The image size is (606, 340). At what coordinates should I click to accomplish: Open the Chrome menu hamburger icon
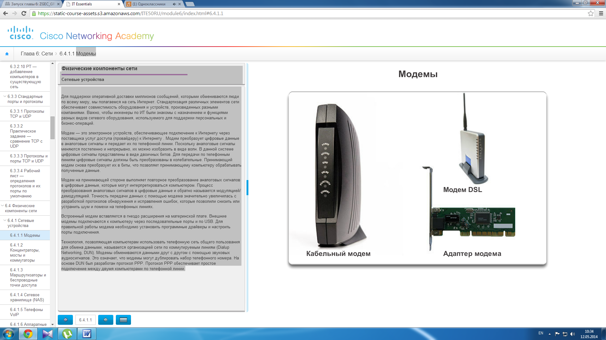pos(601,13)
